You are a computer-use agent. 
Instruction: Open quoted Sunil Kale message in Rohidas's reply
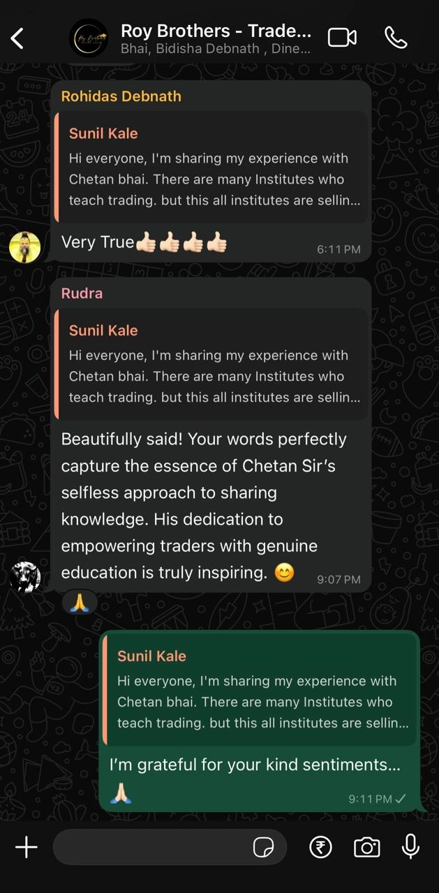coord(211,167)
